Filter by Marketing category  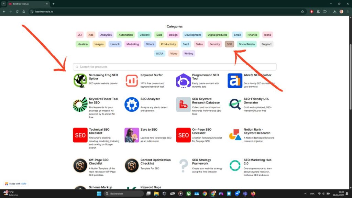pos(132,44)
